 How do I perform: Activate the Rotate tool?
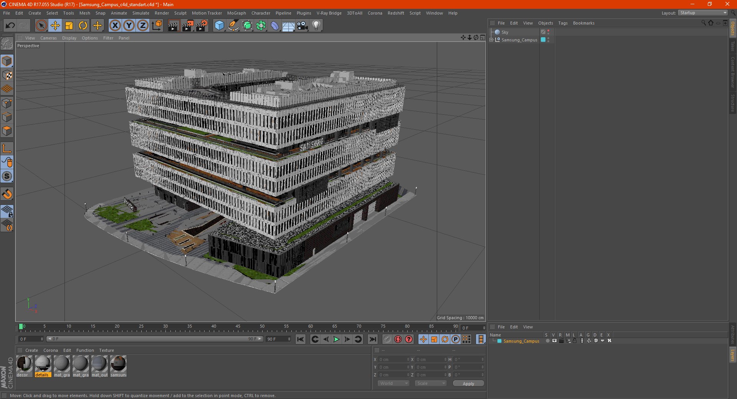(83, 26)
